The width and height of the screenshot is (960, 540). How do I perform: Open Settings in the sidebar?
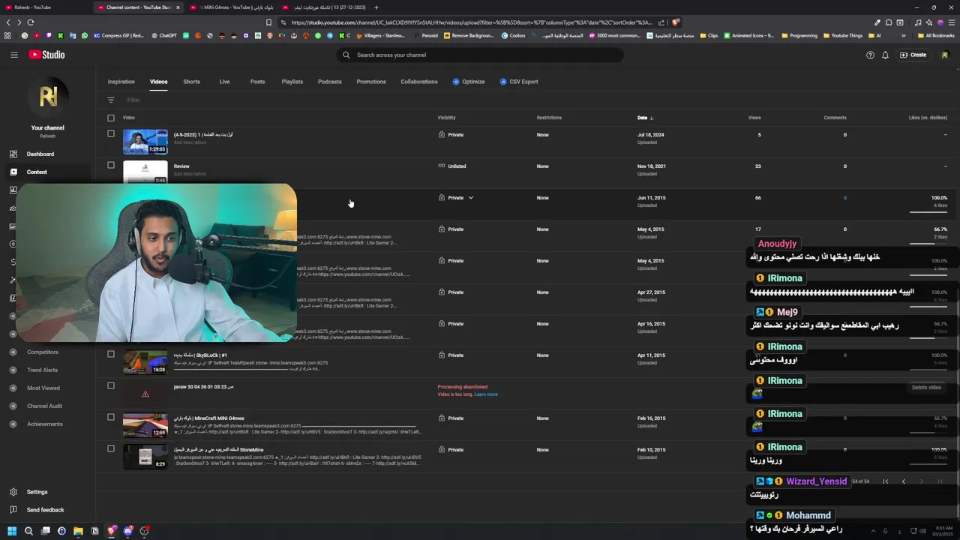click(37, 492)
